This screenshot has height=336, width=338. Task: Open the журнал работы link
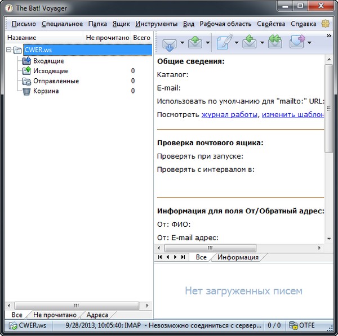(x=229, y=115)
